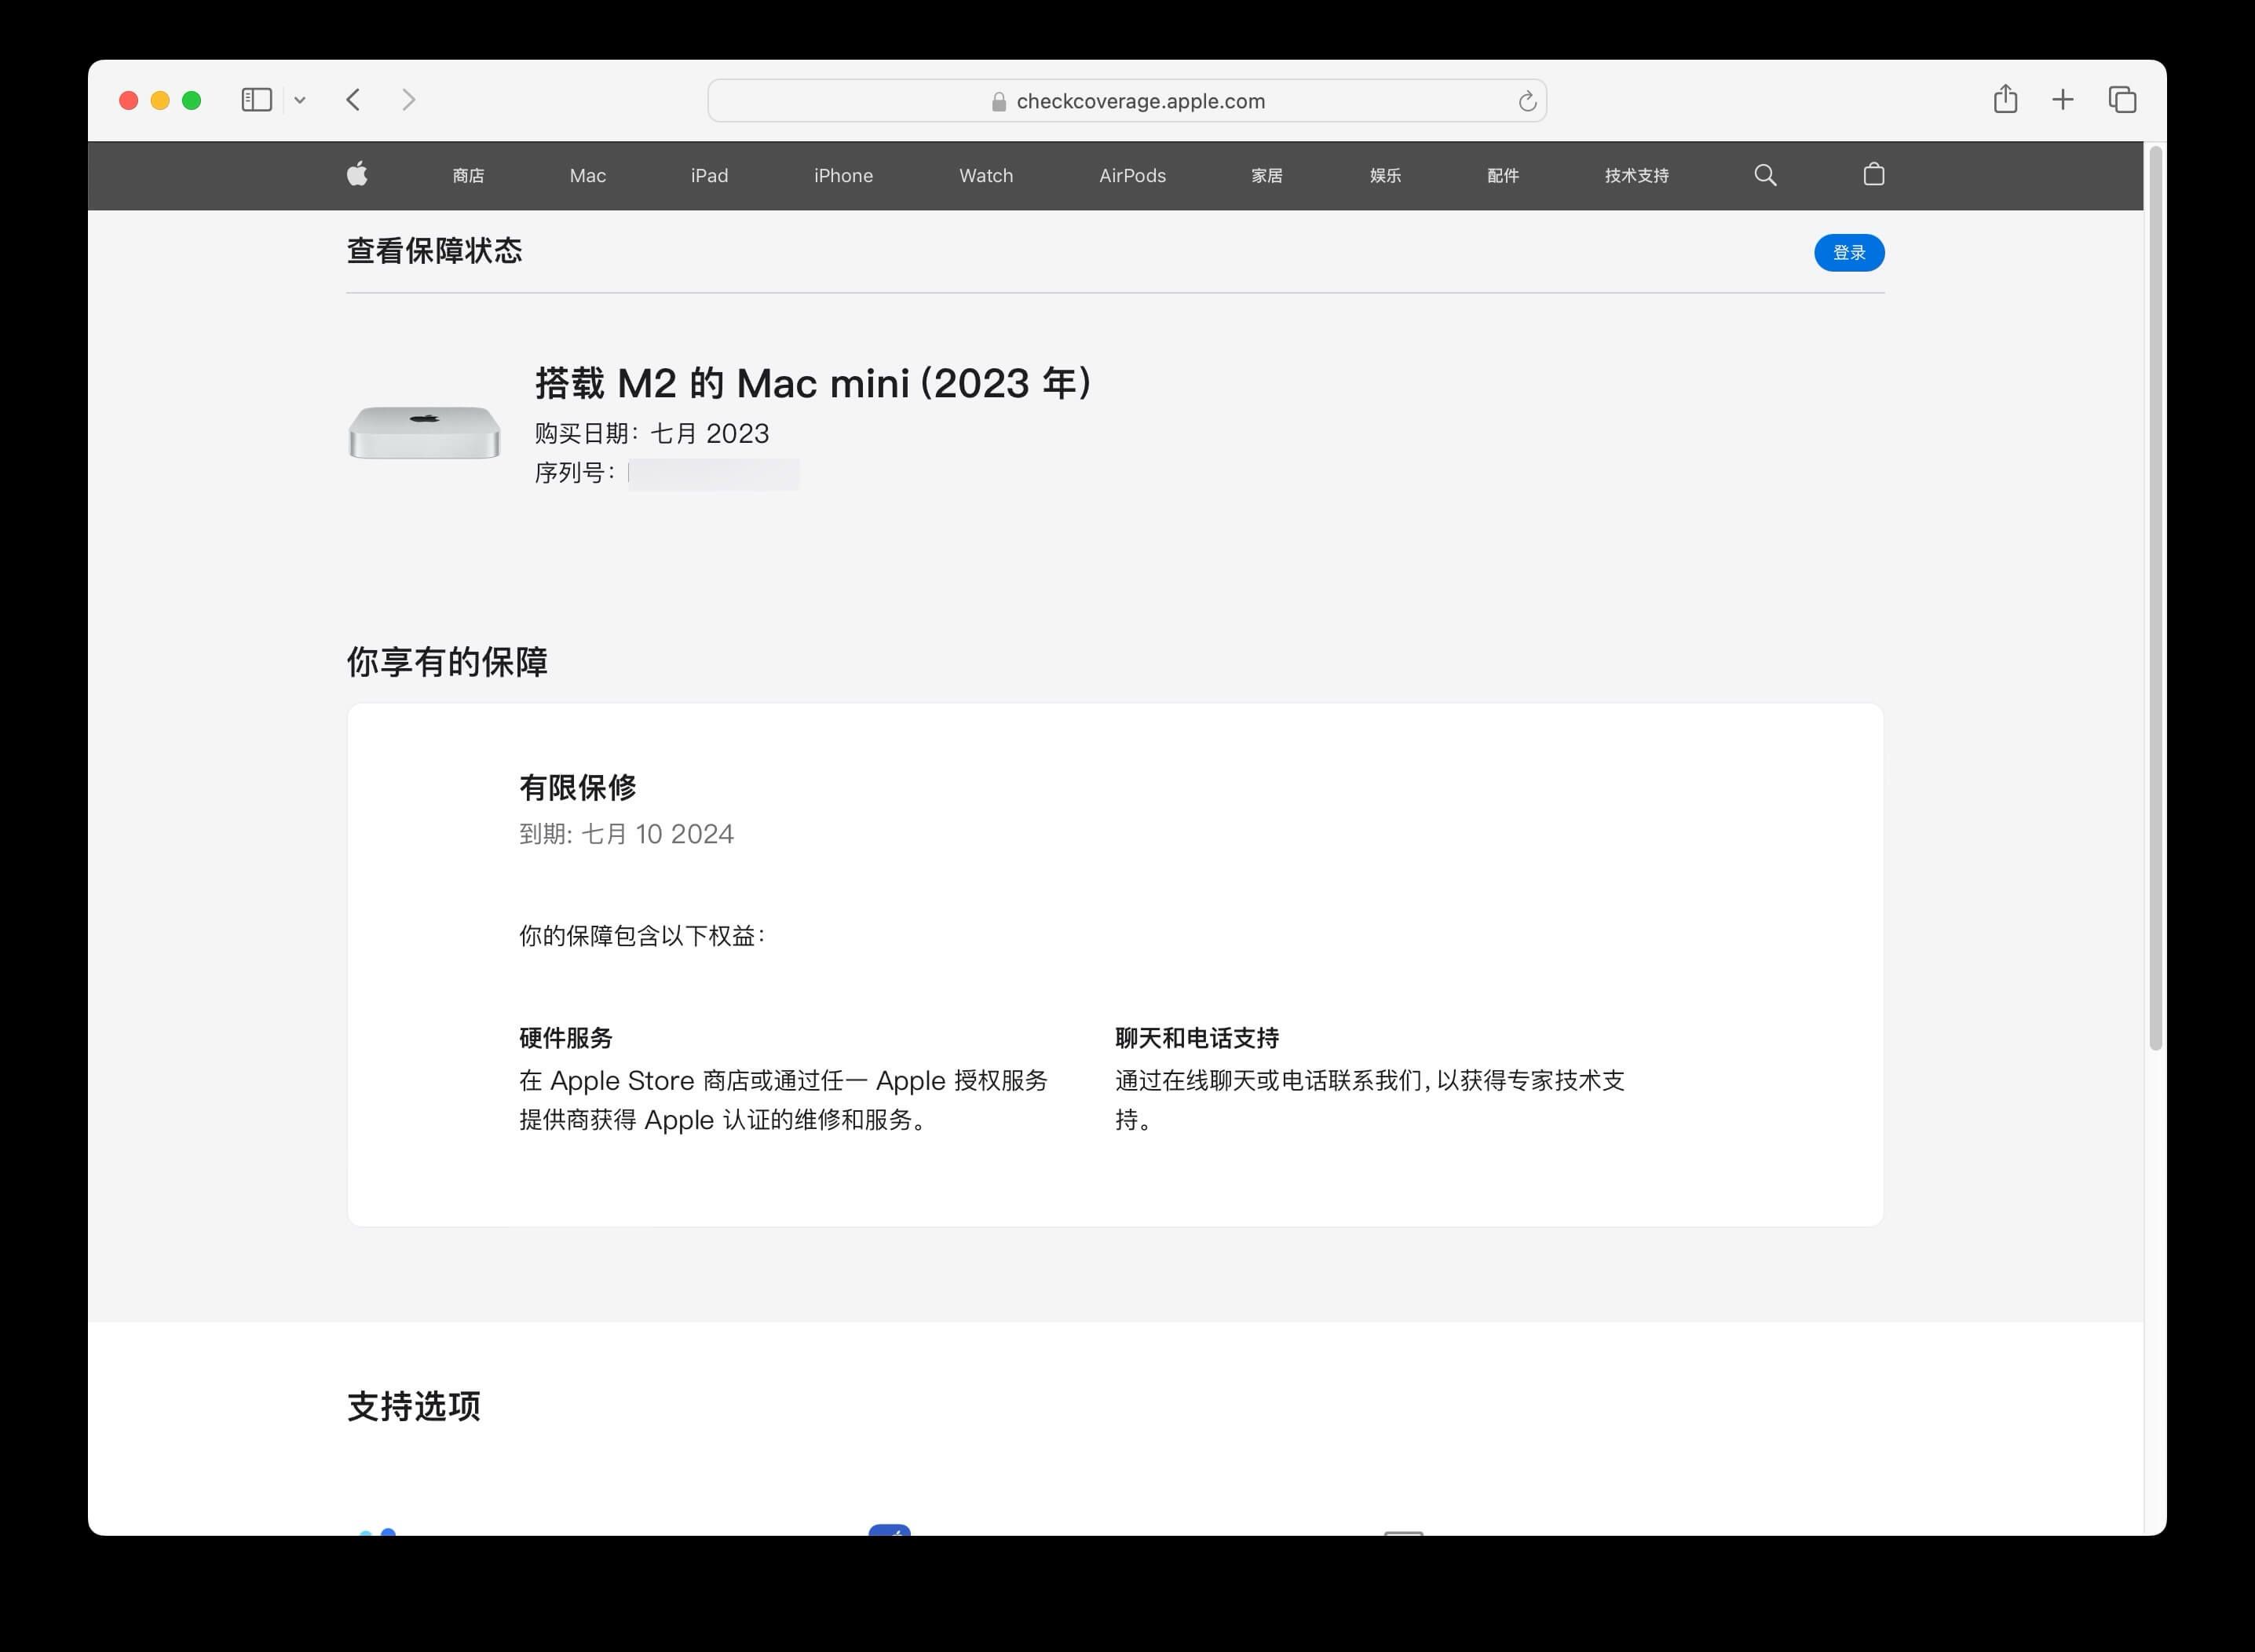
Task: Click the Mac mini product thumbnail
Action: (424, 432)
